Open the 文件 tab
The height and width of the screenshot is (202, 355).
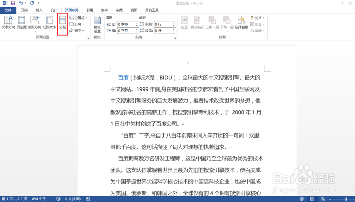pos(8,10)
